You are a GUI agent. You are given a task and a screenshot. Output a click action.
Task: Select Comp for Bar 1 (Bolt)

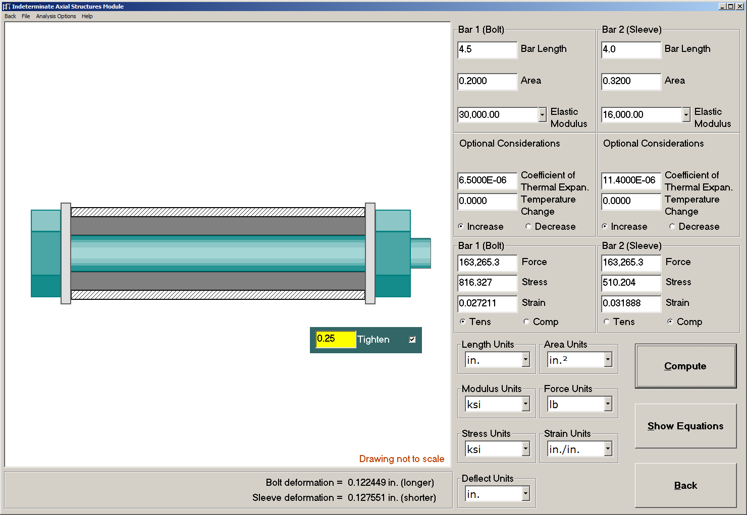point(526,321)
